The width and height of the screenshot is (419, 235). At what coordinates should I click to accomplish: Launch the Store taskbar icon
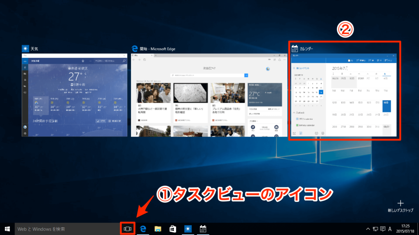[x=173, y=229]
